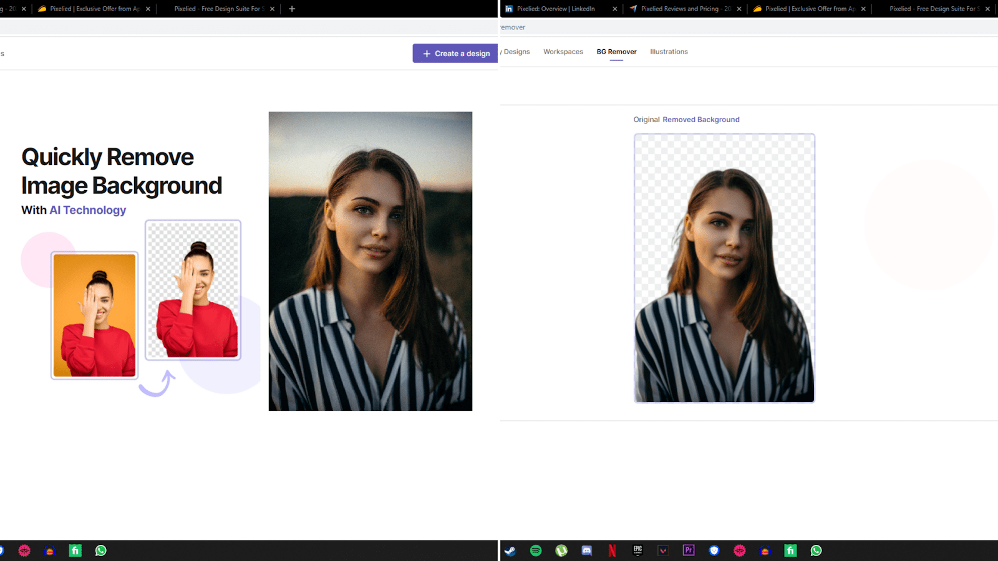Viewport: 998px width, 561px height.
Task: Open a new browser tab with the plus button
Action: click(x=291, y=9)
